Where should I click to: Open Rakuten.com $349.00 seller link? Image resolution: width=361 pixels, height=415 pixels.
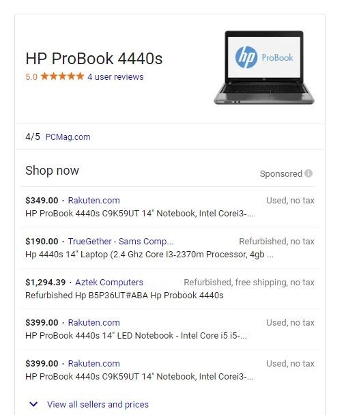point(93,201)
